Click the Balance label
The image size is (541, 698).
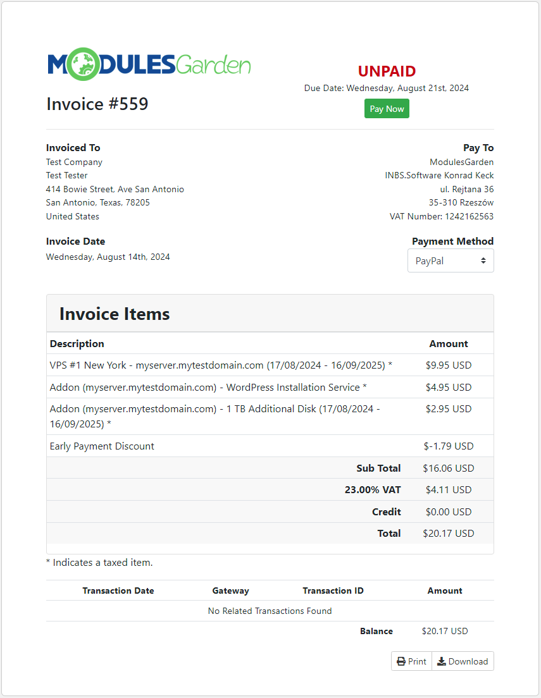click(376, 631)
